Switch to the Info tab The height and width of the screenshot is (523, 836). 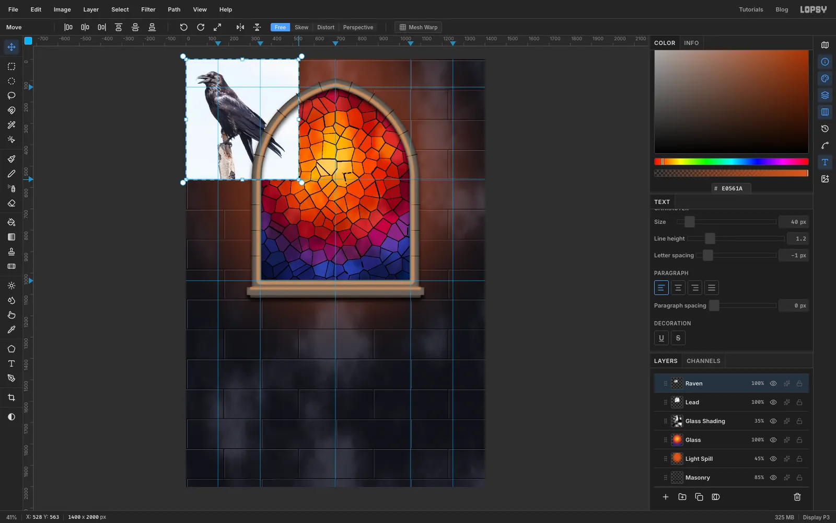pyautogui.click(x=691, y=43)
